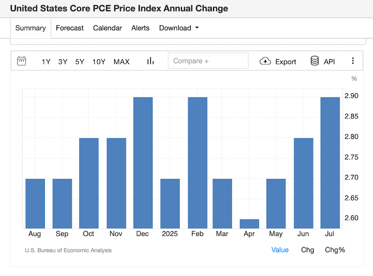Select the 10Y time range

click(x=99, y=62)
